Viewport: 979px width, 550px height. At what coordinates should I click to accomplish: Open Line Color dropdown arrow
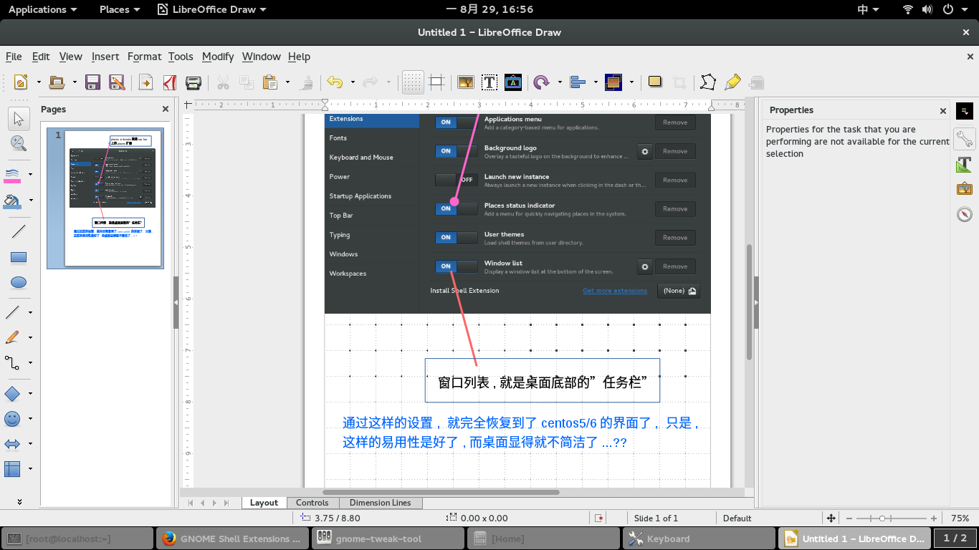30,174
